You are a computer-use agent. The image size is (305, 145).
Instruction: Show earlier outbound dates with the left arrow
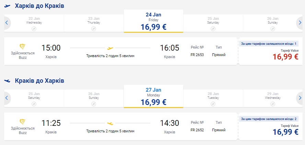coord(6,23)
